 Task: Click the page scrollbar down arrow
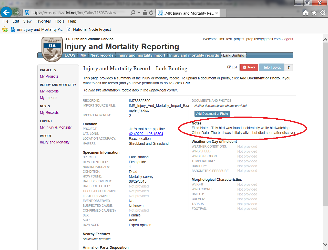[x=325, y=244]
